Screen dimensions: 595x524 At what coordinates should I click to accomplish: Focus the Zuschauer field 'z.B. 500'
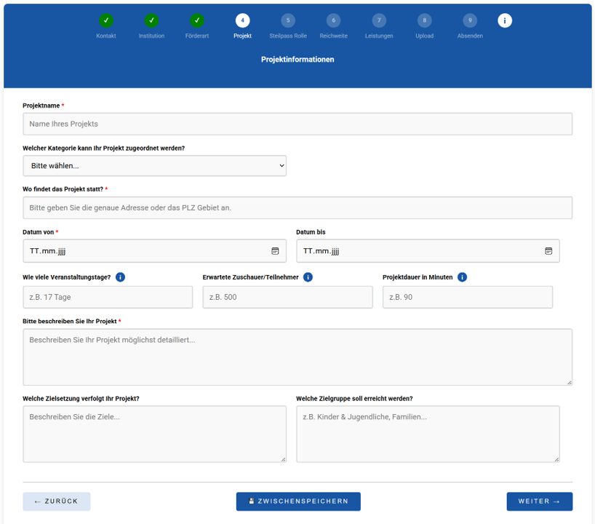click(287, 297)
